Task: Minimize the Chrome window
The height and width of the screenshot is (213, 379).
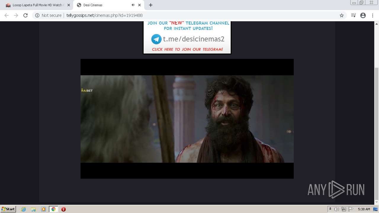Action: click(x=354, y=2)
